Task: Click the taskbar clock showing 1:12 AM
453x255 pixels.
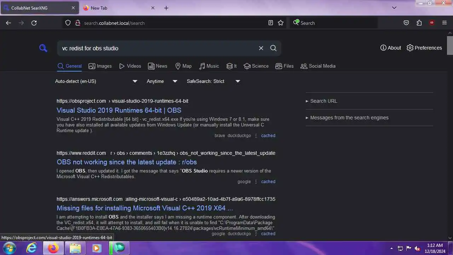Action: click(435, 248)
